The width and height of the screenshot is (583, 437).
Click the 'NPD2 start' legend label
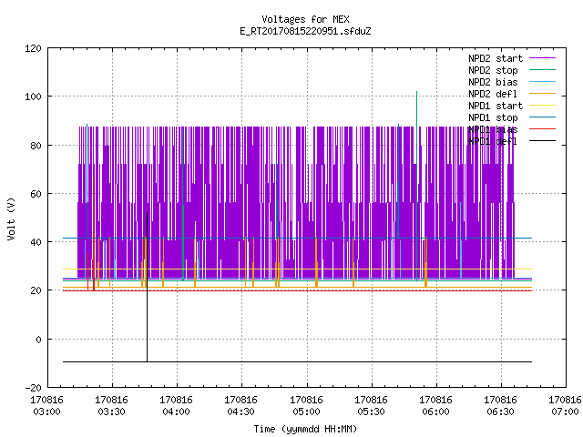496,58
